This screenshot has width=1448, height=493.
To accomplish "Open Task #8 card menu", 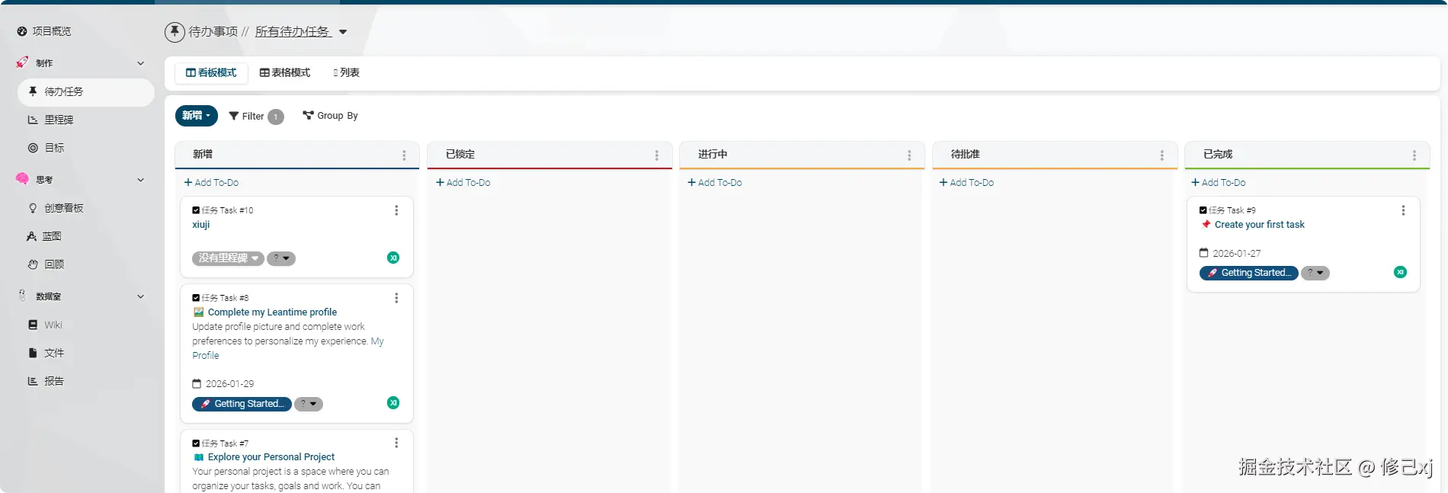I will (396, 298).
